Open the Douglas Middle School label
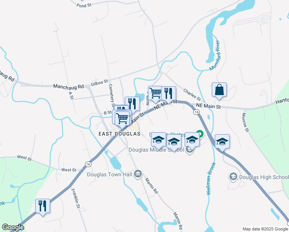 point(156,150)
